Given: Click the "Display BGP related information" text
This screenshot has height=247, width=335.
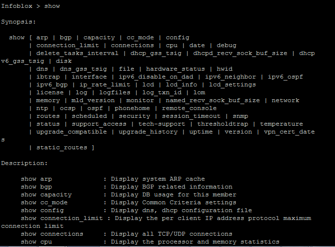Looking at the screenshot, I should click(172, 187).
